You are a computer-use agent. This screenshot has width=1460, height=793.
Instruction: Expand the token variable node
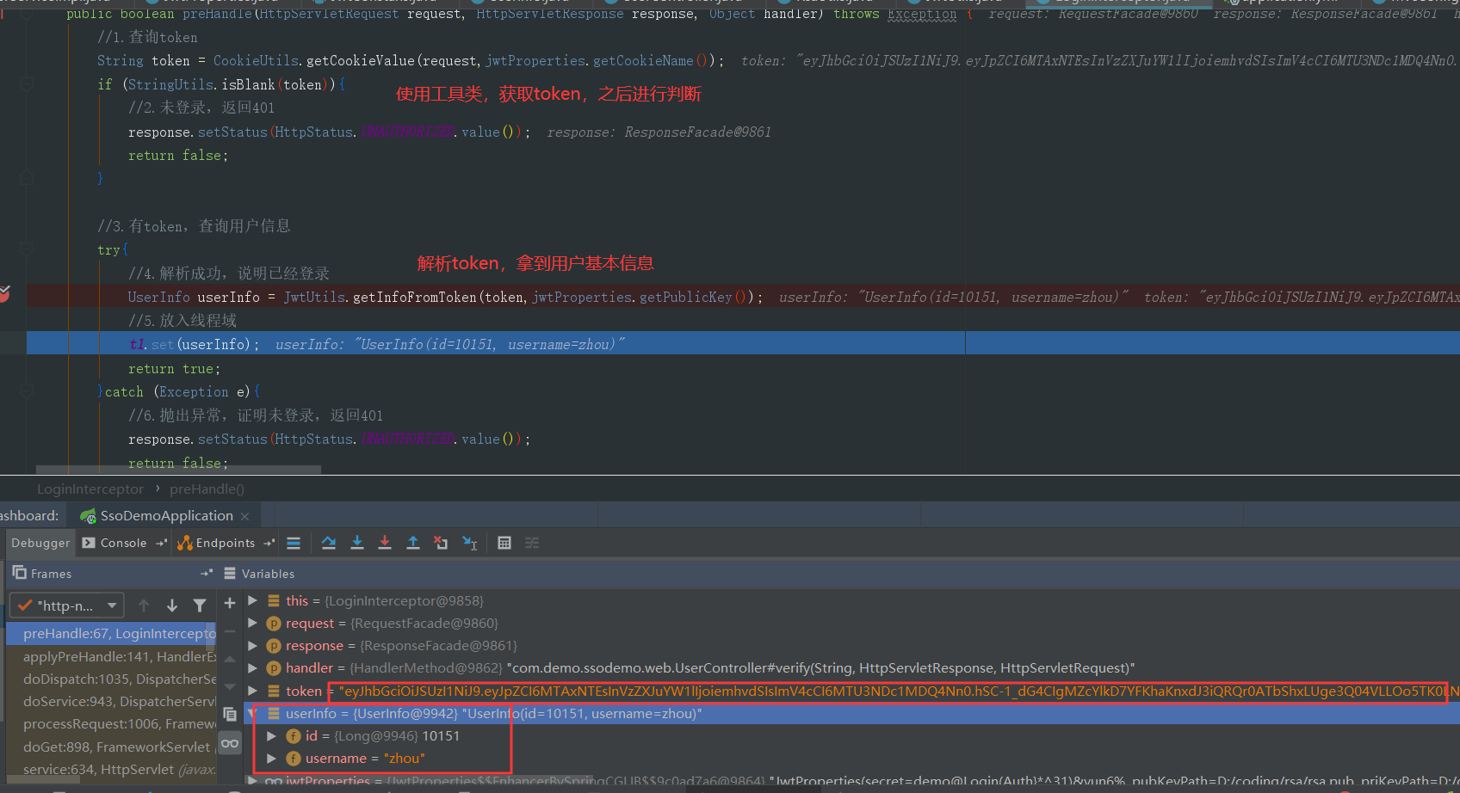(253, 691)
